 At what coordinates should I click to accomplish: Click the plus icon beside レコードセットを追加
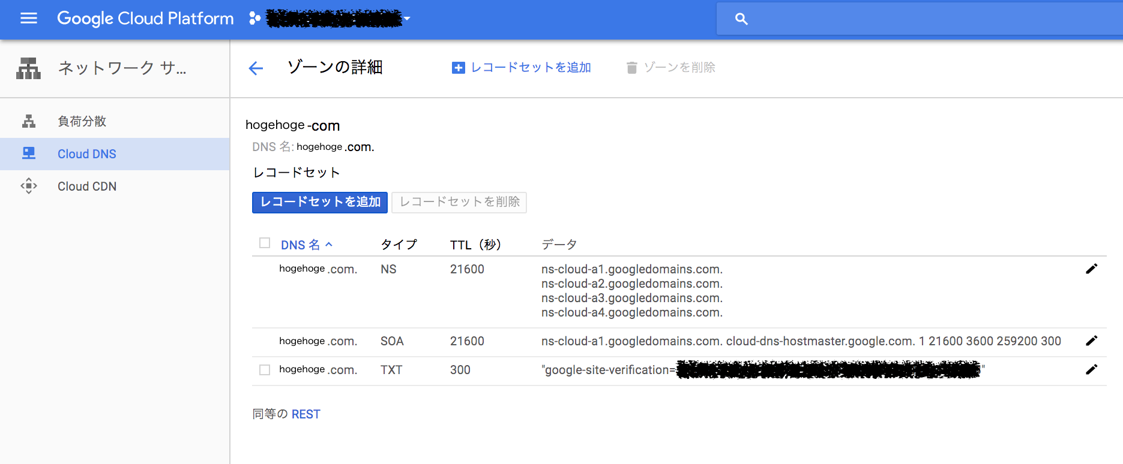click(458, 68)
